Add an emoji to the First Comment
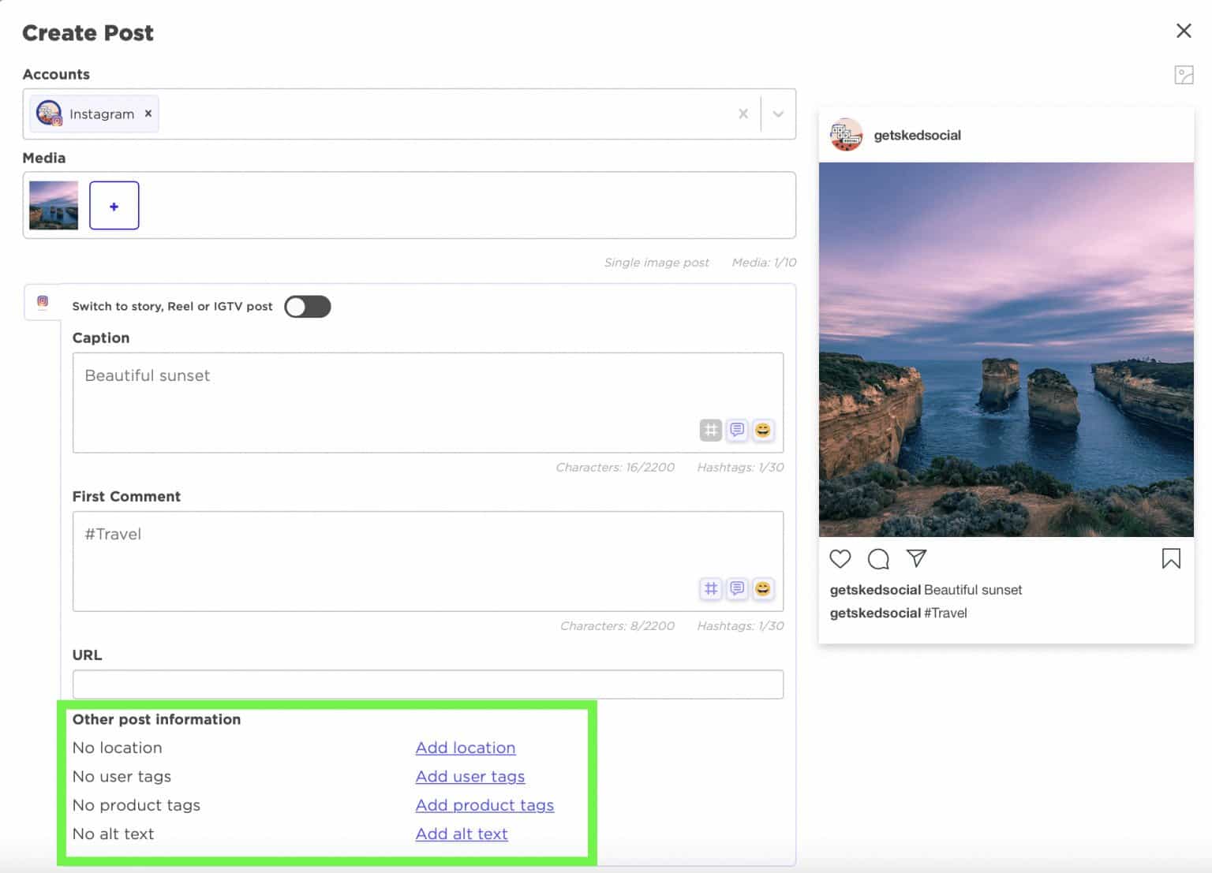The image size is (1212, 873). coord(762,588)
